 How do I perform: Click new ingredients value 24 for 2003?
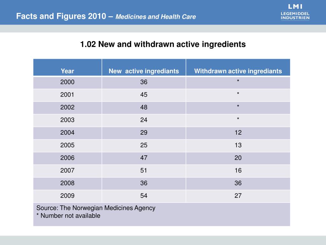[x=144, y=120]
